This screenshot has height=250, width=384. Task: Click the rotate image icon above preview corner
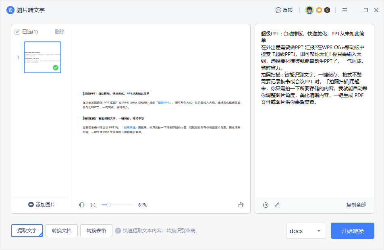click(x=241, y=205)
